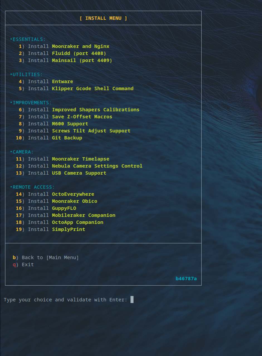
Task: Select the Install Git Backup option
Action: (49, 138)
